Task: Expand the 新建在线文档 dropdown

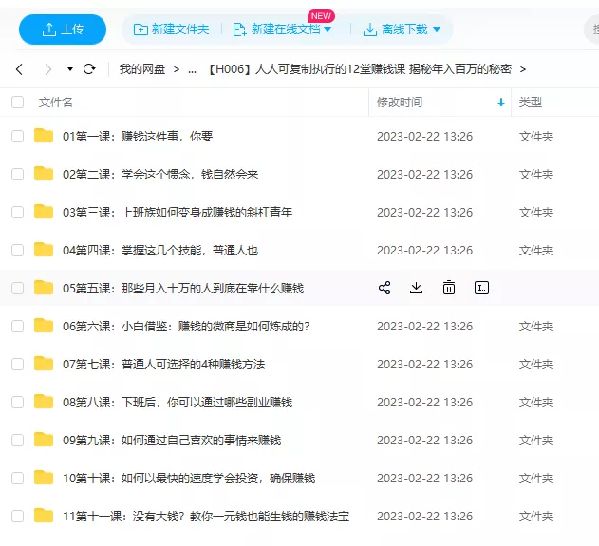Action: pyautogui.click(x=328, y=29)
